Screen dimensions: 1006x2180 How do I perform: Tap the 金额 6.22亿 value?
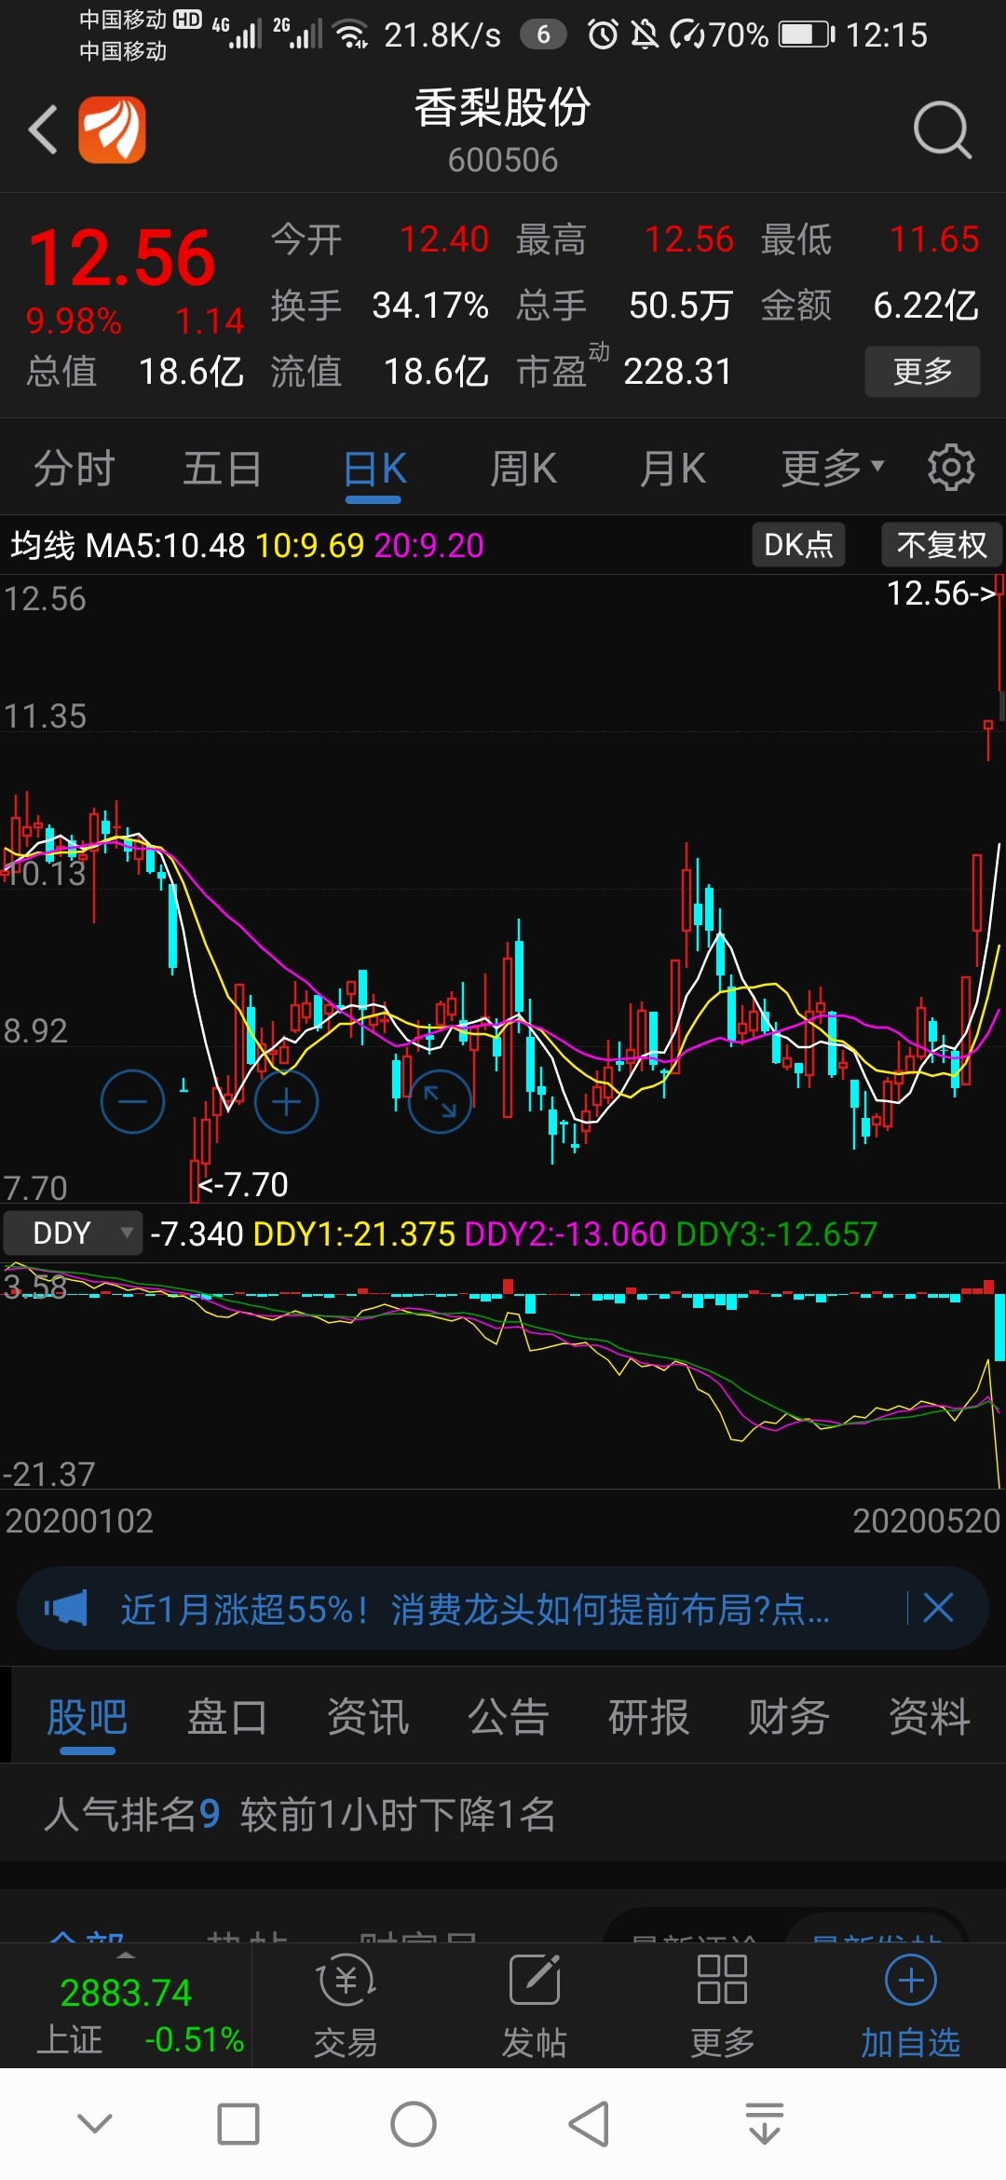click(926, 306)
